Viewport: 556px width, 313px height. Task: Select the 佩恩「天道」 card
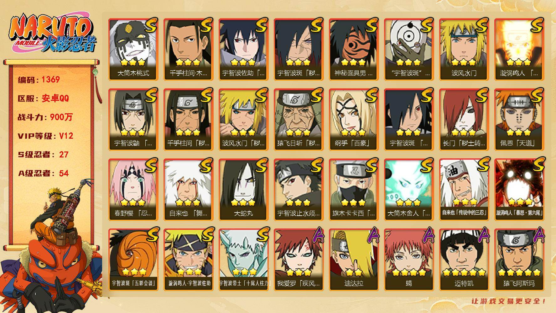pos(519,119)
